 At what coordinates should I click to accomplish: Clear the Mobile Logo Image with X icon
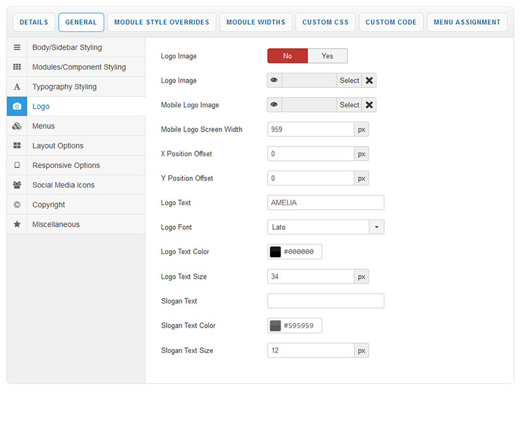(x=369, y=105)
